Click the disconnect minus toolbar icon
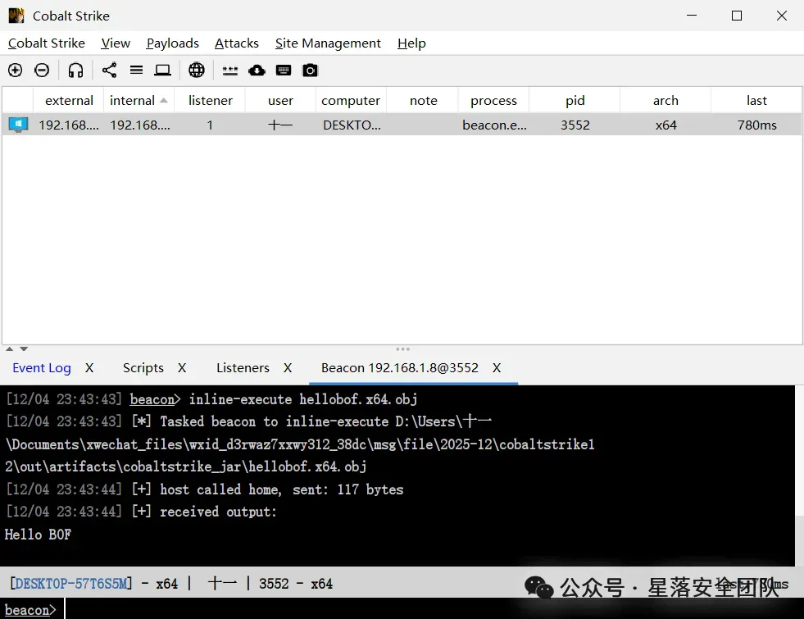 (x=42, y=71)
